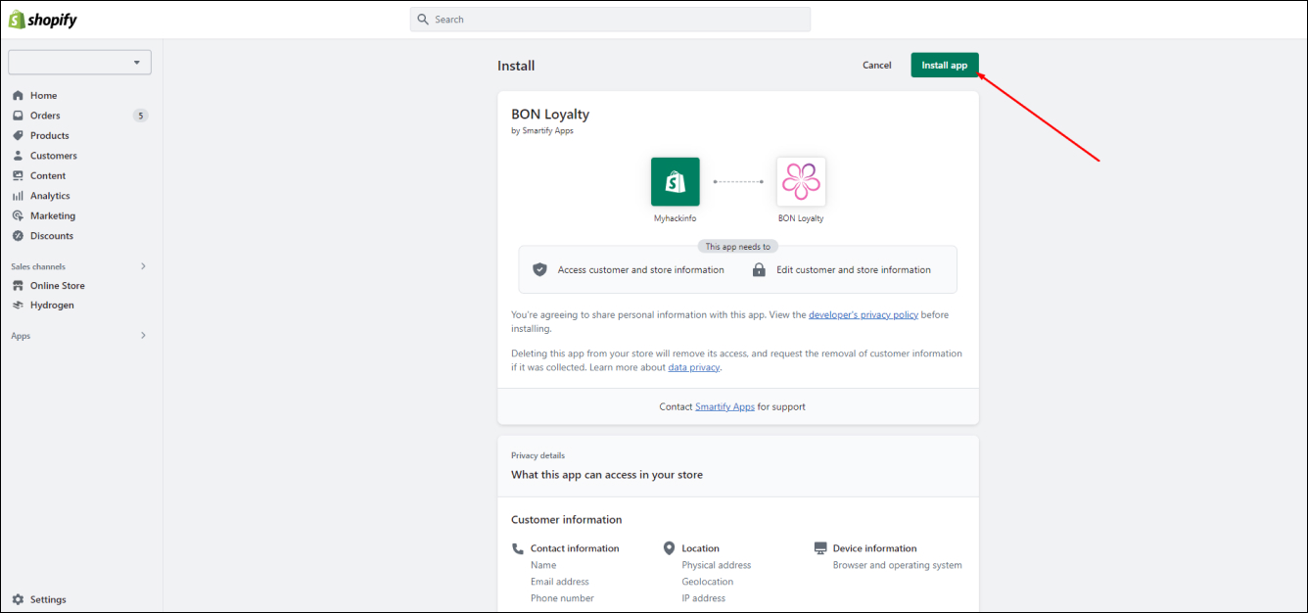The width and height of the screenshot is (1308, 613).
Task: Click 'What this app can access in your store'
Action: tap(607, 475)
